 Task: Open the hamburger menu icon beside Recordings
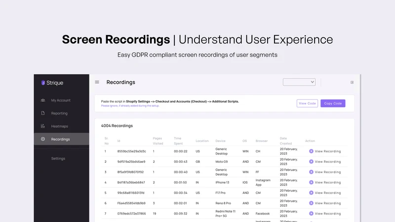pos(97,82)
